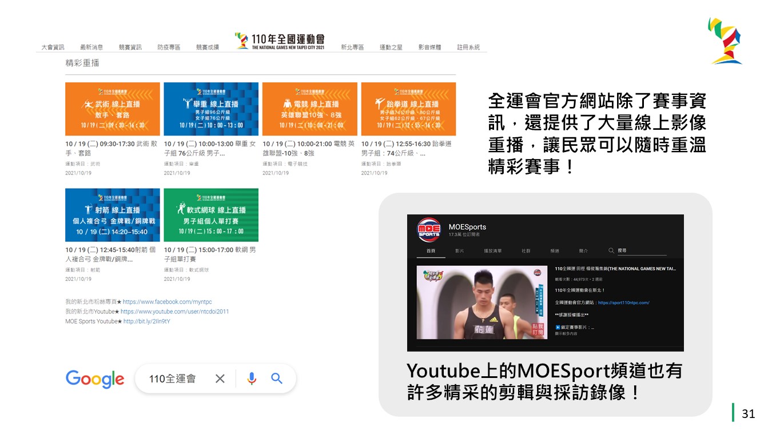Open the 競賽成績 menu item

[x=207, y=47]
